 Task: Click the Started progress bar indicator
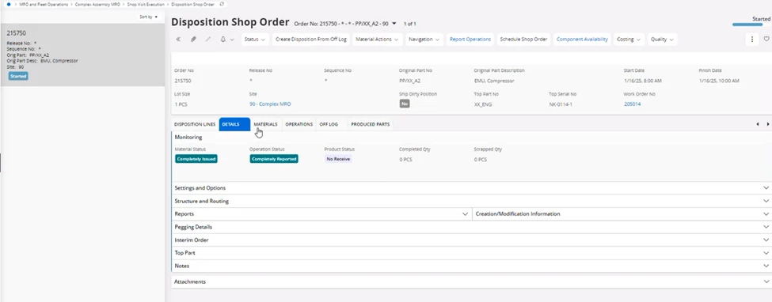pos(751,24)
